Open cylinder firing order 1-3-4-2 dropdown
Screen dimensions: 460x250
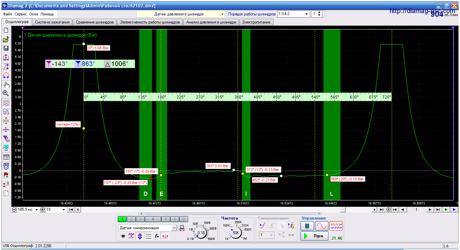tap(293, 14)
